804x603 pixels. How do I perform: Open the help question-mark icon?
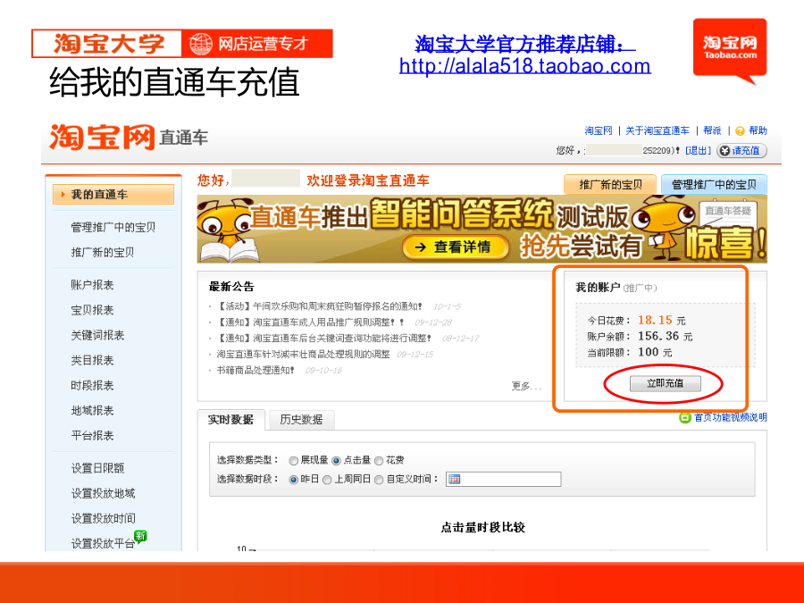740,130
